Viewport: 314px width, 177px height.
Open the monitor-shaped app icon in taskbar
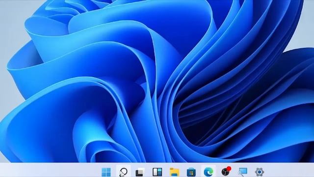click(243, 172)
